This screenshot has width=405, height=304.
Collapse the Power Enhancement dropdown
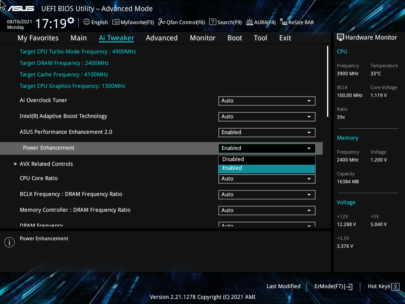pos(267,148)
